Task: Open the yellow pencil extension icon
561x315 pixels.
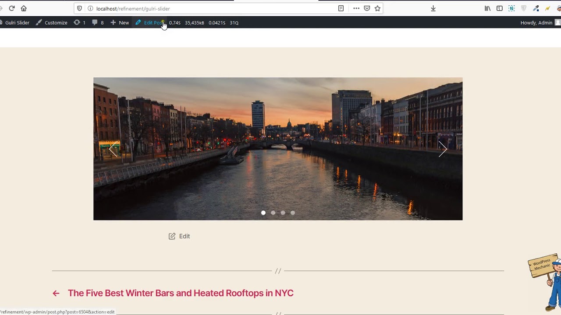Action: [547, 8]
